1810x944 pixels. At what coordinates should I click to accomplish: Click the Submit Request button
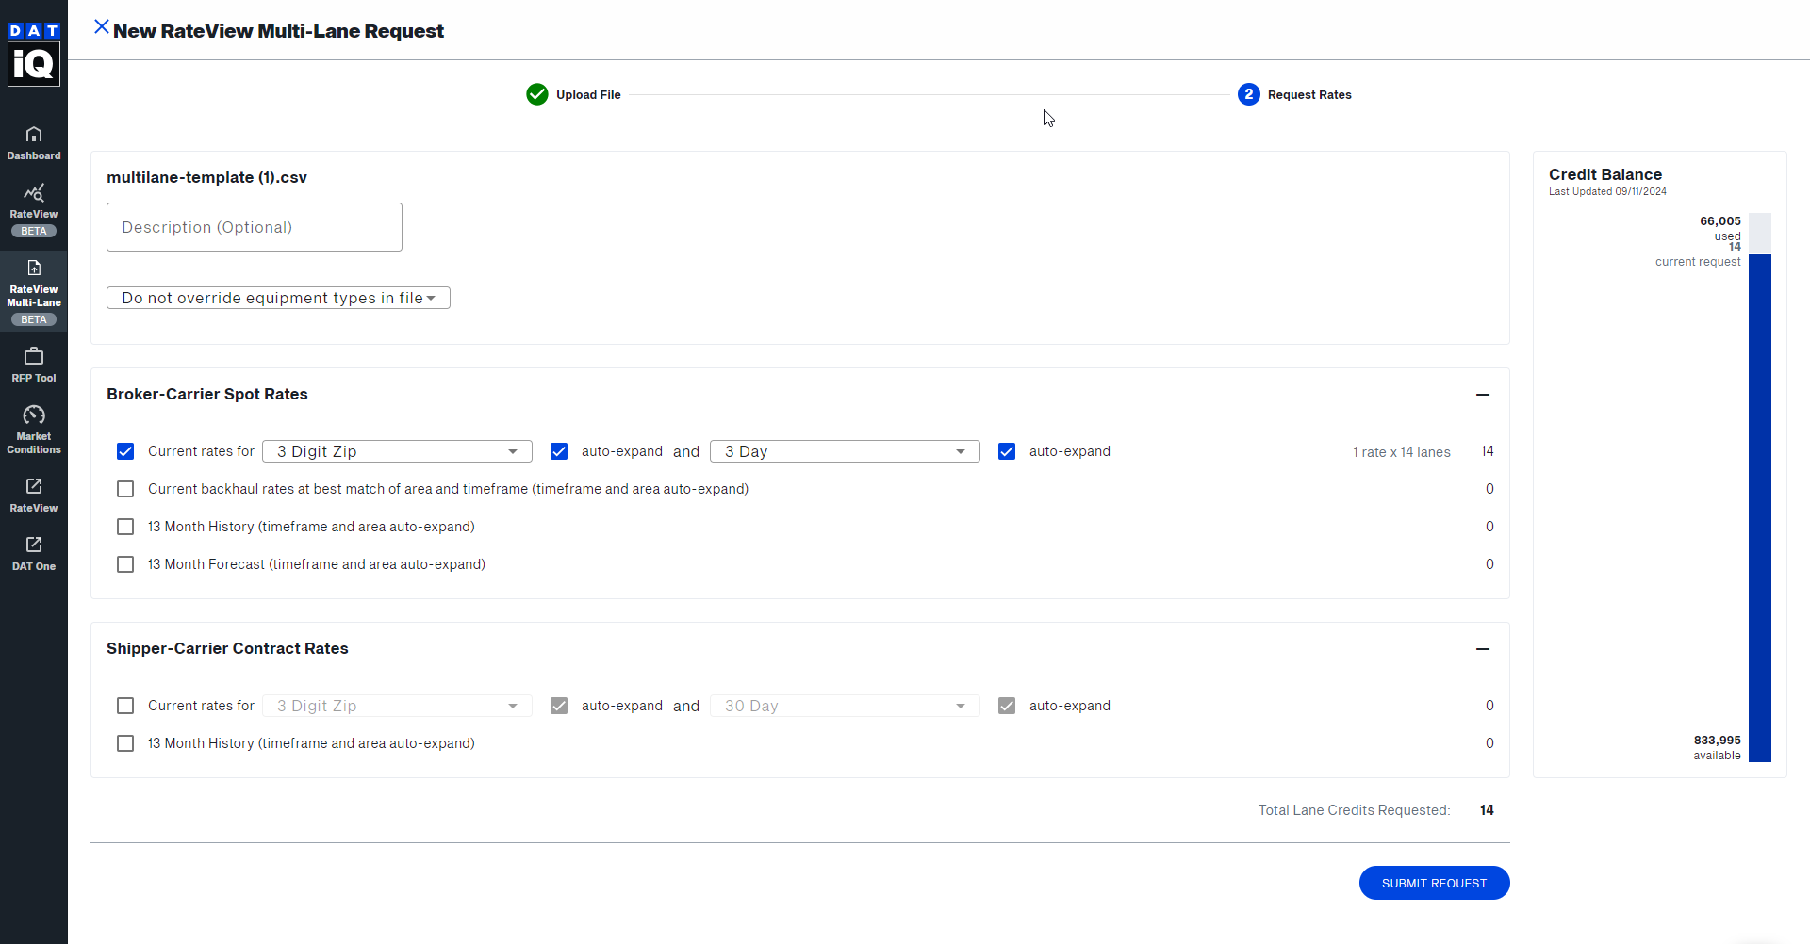[1434, 883]
